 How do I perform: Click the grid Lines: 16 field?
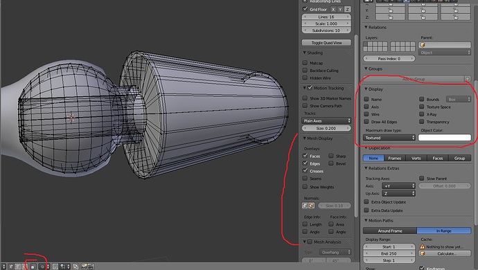coord(326,17)
